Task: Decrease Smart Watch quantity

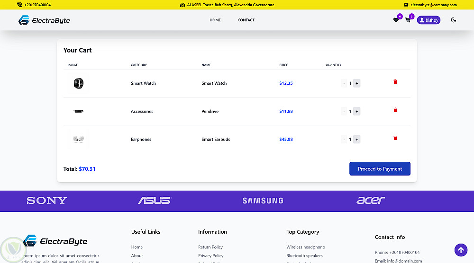Action: [344, 83]
